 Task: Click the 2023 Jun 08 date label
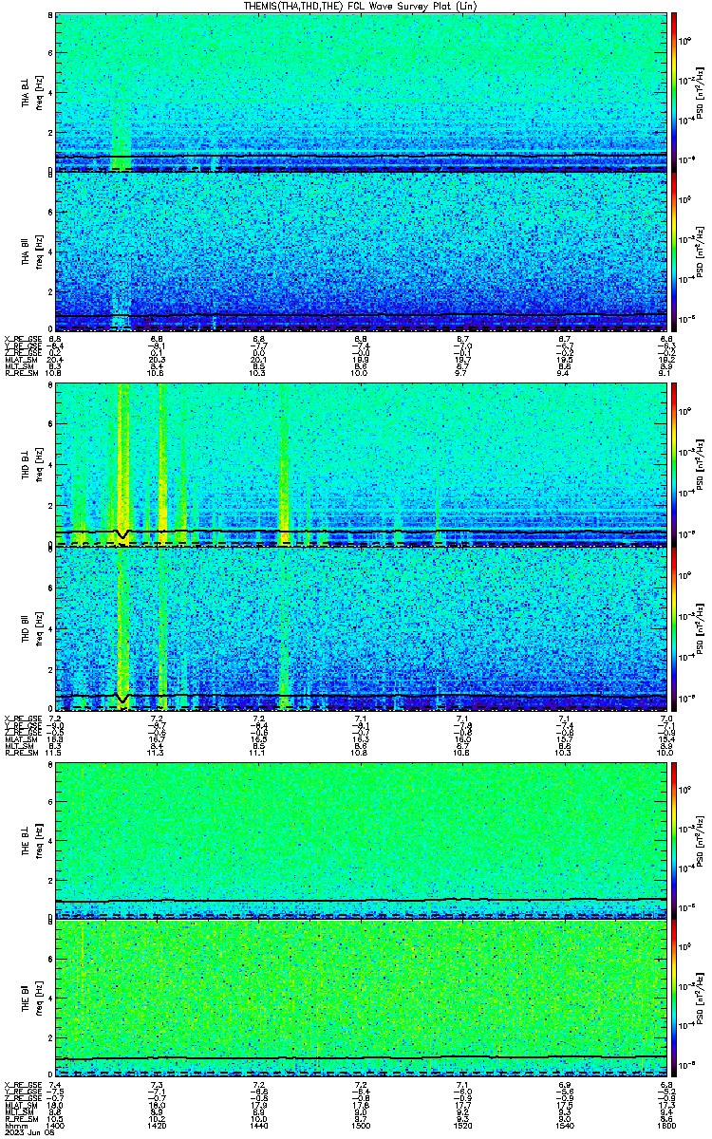click(x=24, y=1133)
